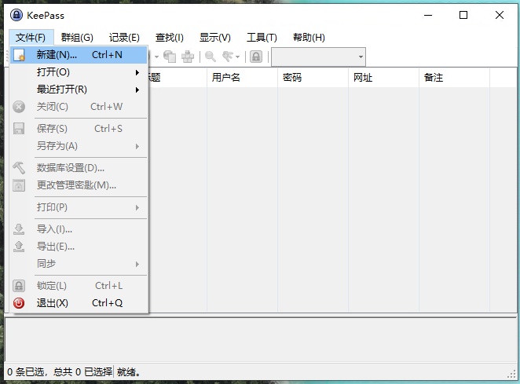Viewport: 520px width, 384px height.
Task: Select 退出(X) to quit KeePass
Action: [x=53, y=303]
